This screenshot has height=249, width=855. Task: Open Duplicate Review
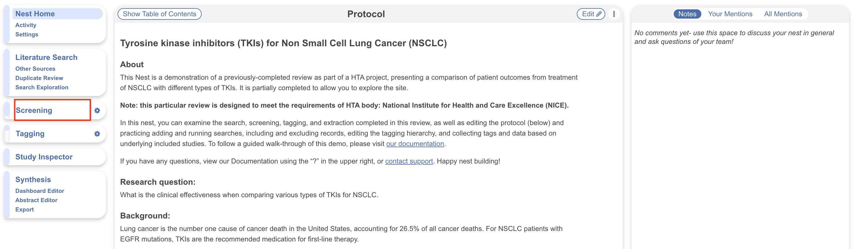click(x=39, y=78)
